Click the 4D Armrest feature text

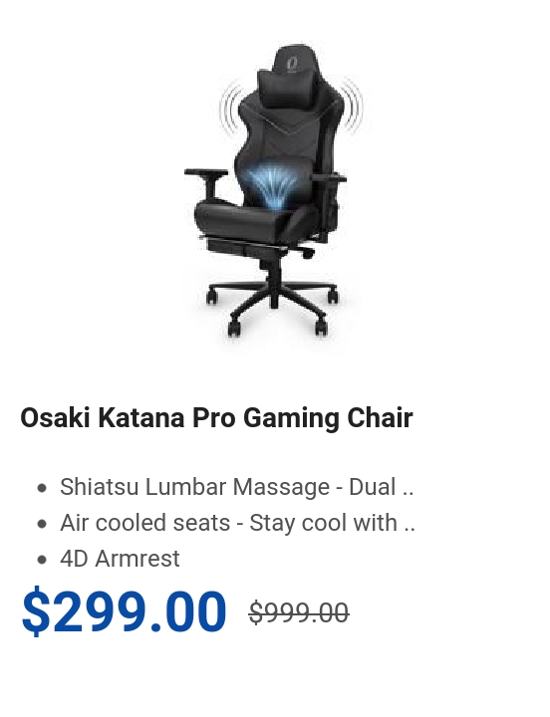(x=120, y=559)
